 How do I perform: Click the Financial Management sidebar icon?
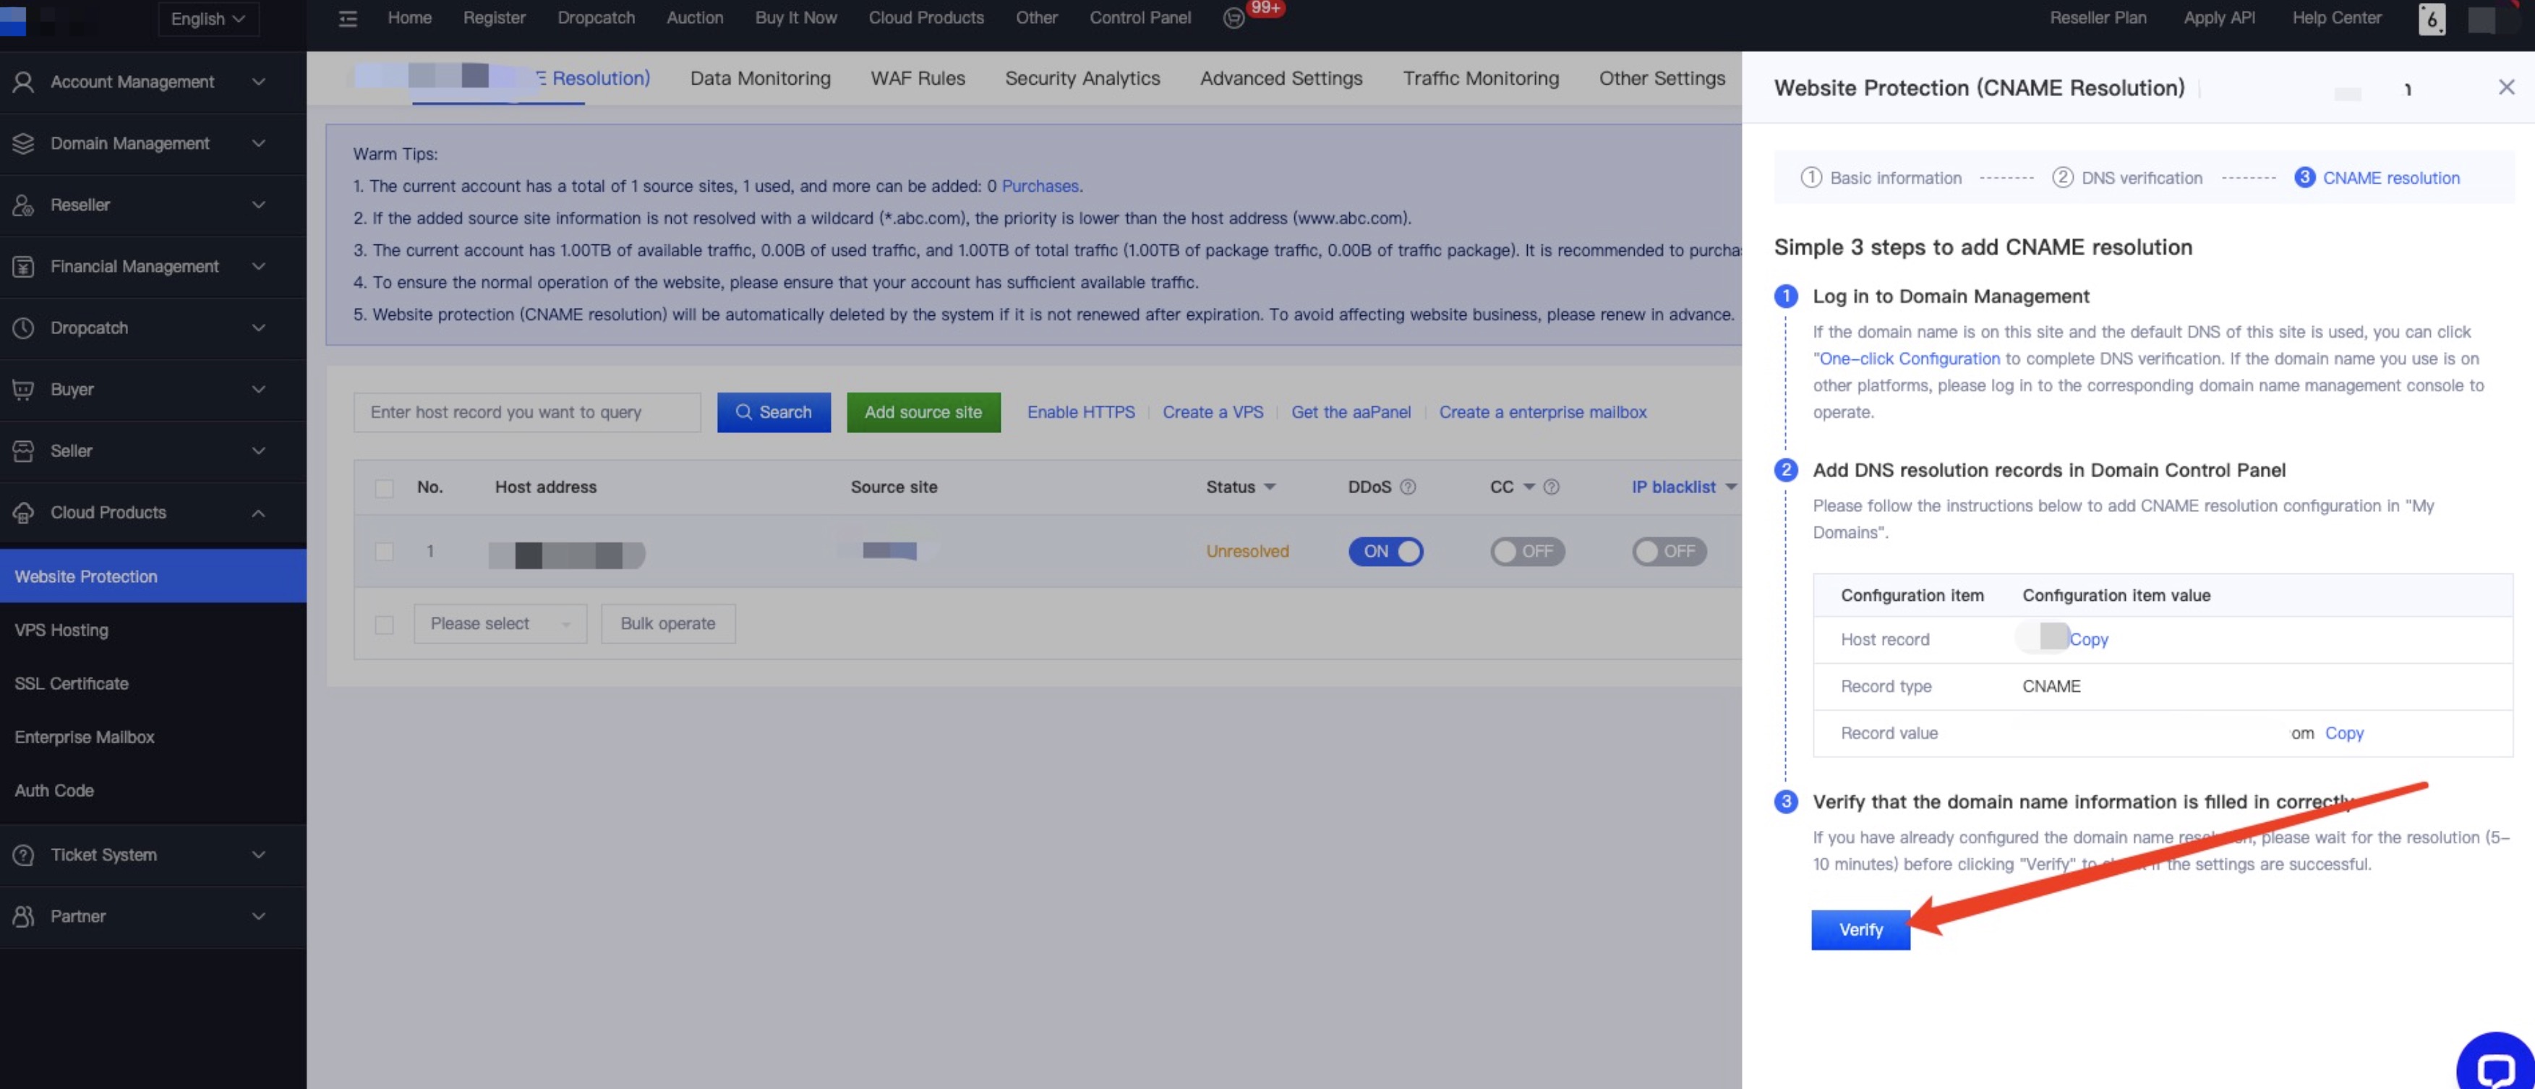(x=24, y=267)
